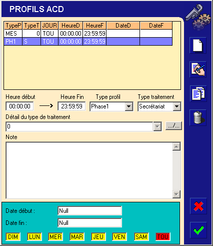
Task: Toggle the LUN day button
Action: 34,237
